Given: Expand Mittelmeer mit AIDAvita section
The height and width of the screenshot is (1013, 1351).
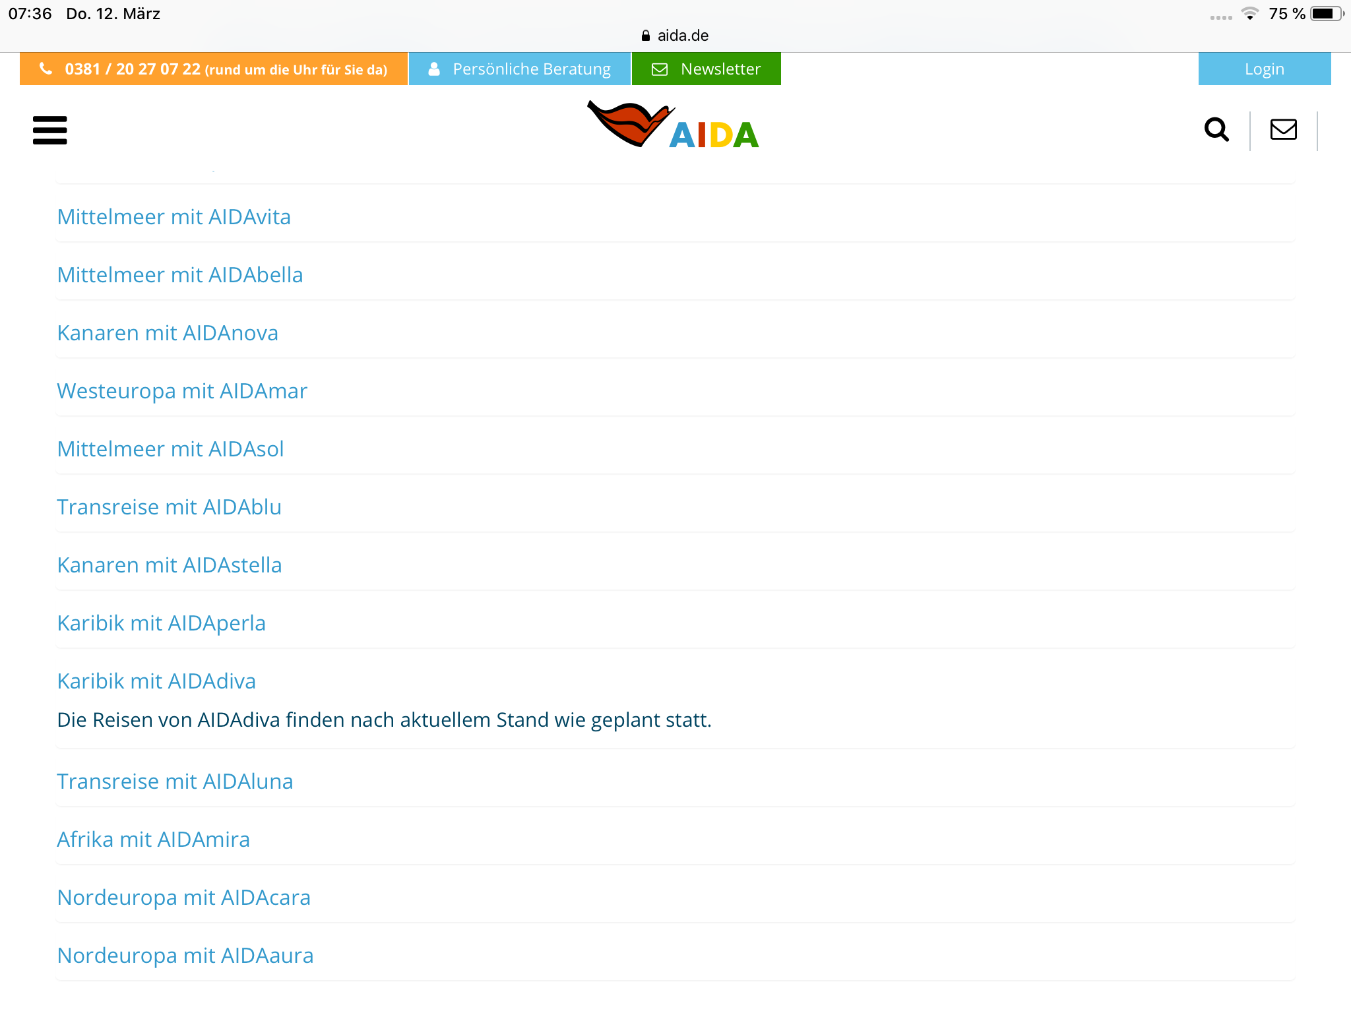Looking at the screenshot, I should point(173,217).
